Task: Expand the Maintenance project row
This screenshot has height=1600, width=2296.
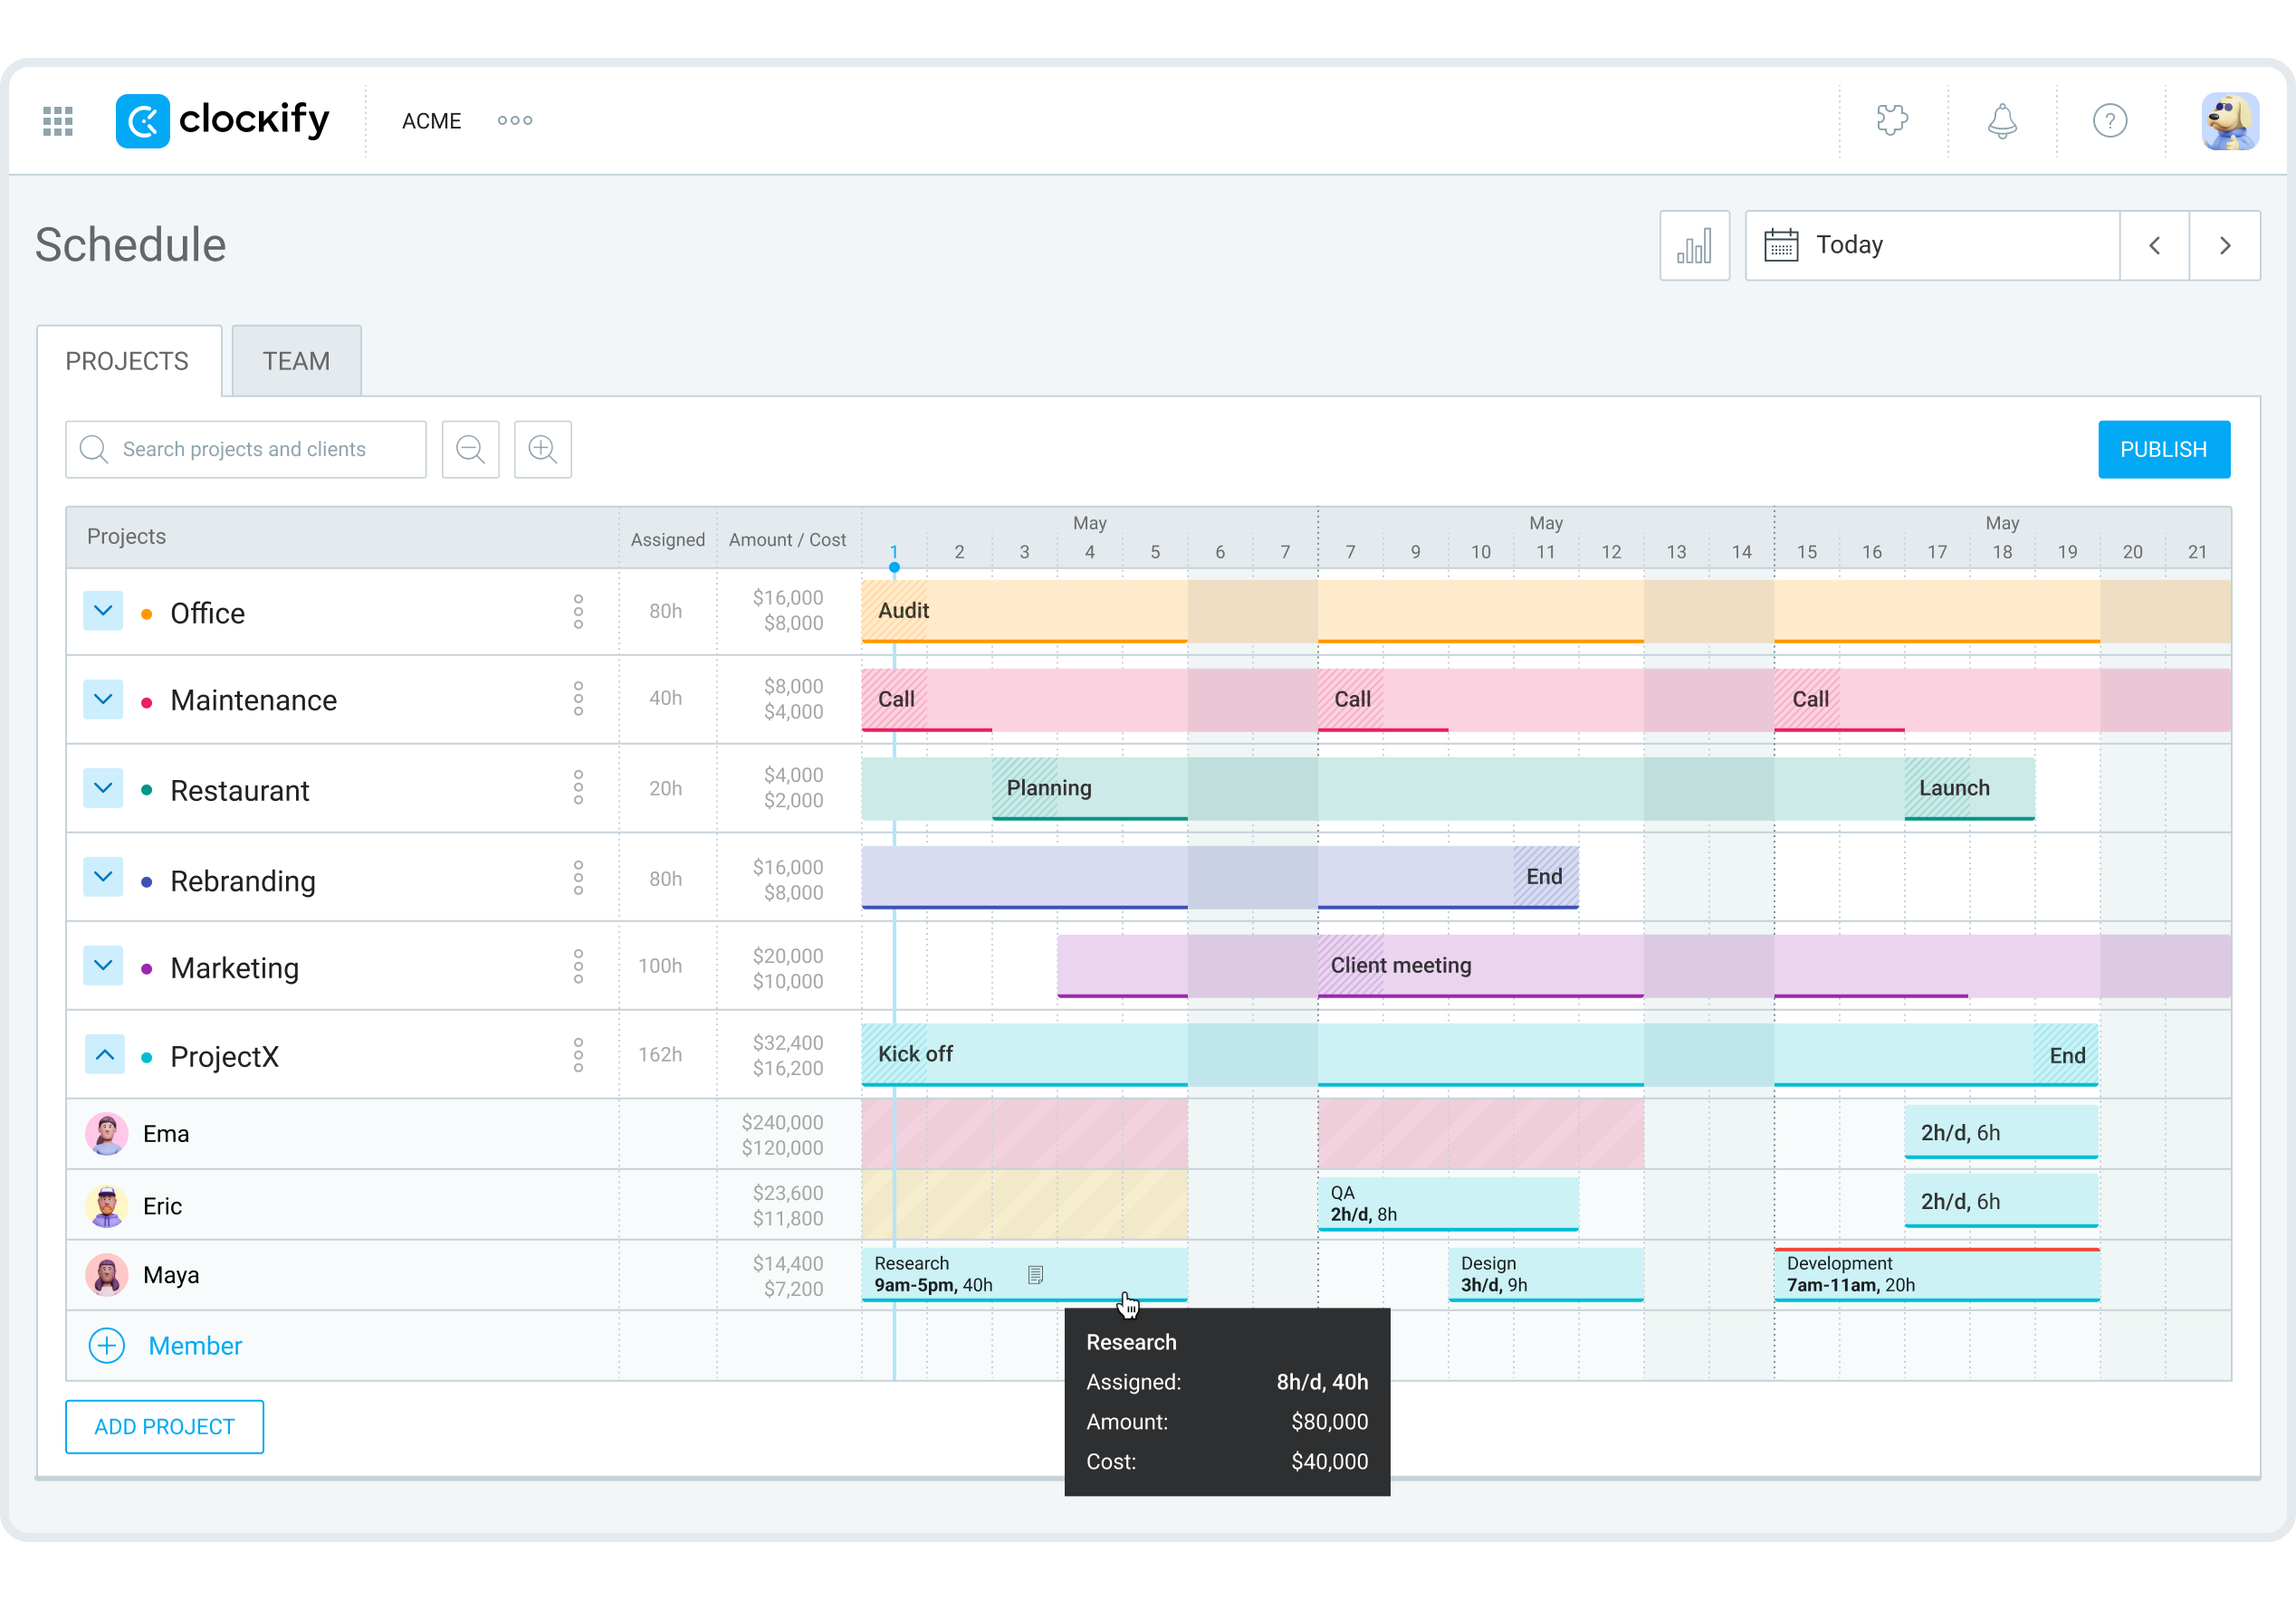Action: point(103,699)
